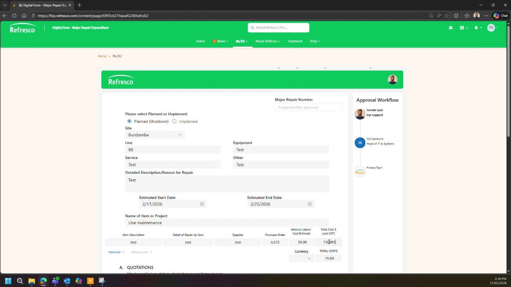This screenshot has width=511, height=287.
Task: Open the notifications bell
Action: coord(476,28)
